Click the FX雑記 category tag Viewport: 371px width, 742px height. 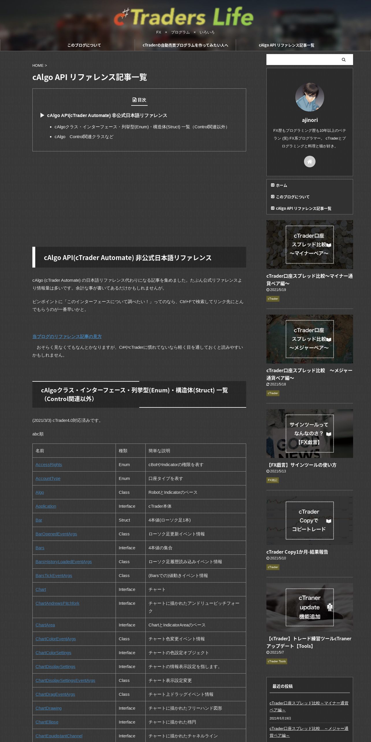coord(272,480)
